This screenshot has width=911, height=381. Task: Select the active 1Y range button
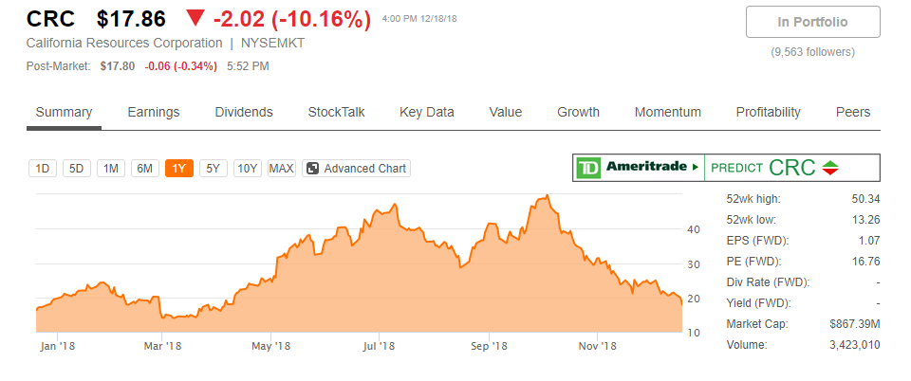click(179, 169)
